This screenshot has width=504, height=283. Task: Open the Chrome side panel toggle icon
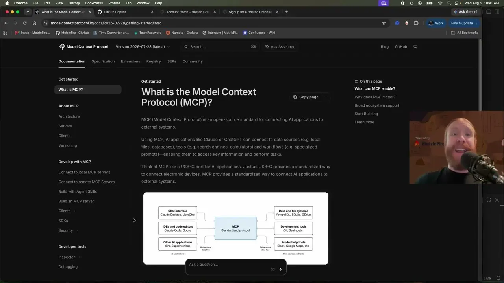point(497,12)
